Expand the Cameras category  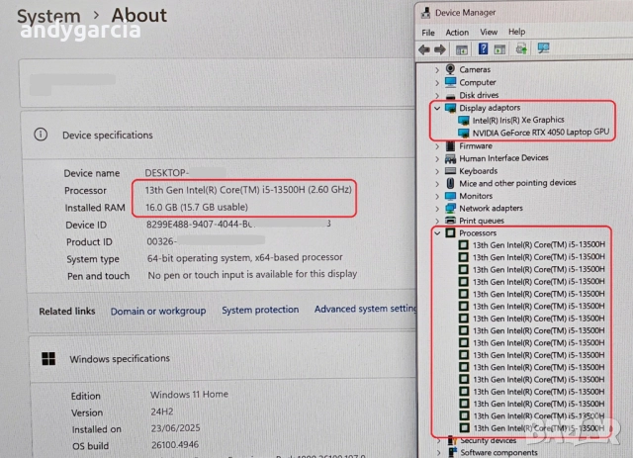[x=437, y=70]
